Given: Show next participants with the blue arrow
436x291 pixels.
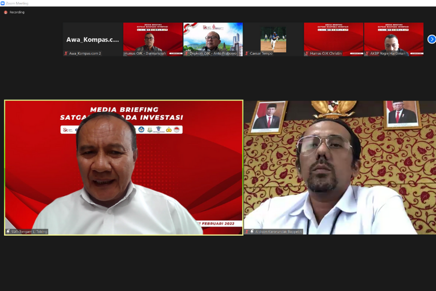Looking at the screenshot, I should coord(431,39).
